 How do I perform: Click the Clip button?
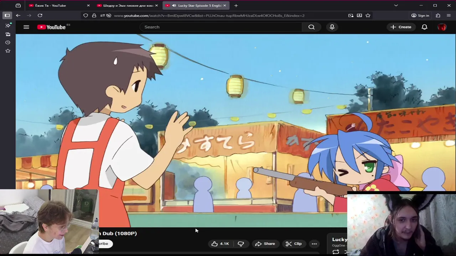[294, 244]
